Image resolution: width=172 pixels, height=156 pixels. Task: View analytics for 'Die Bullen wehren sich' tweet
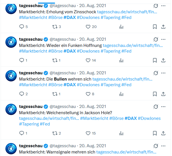121,94
